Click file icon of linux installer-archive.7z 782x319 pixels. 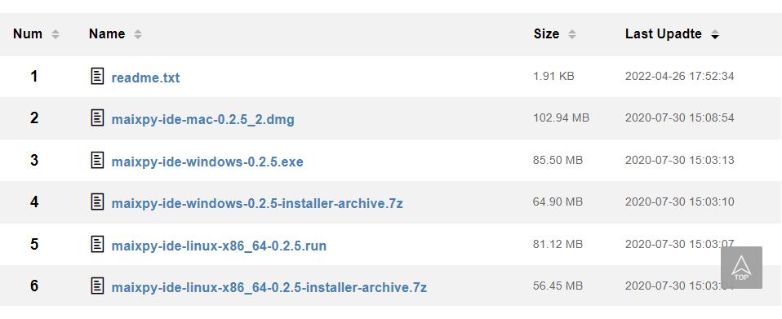click(x=97, y=286)
